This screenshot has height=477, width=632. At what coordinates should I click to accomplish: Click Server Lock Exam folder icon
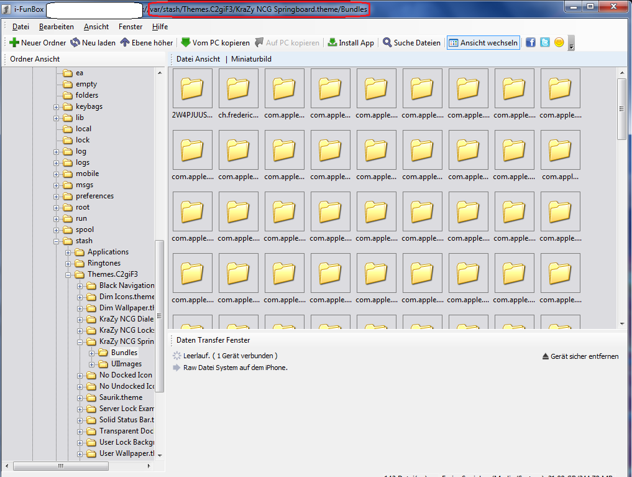pos(91,409)
